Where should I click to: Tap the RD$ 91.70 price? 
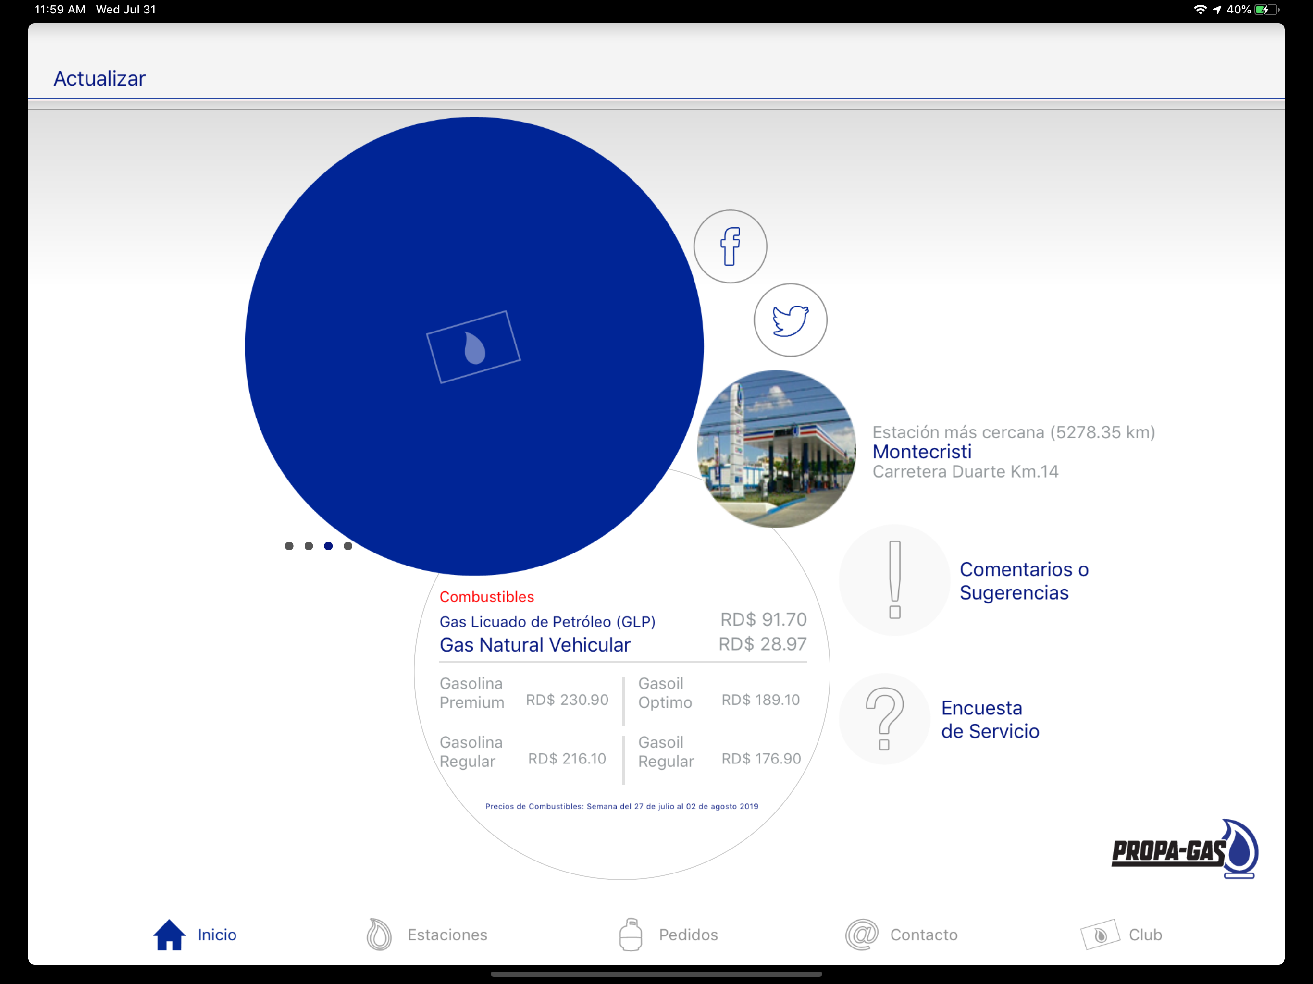(x=763, y=620)
